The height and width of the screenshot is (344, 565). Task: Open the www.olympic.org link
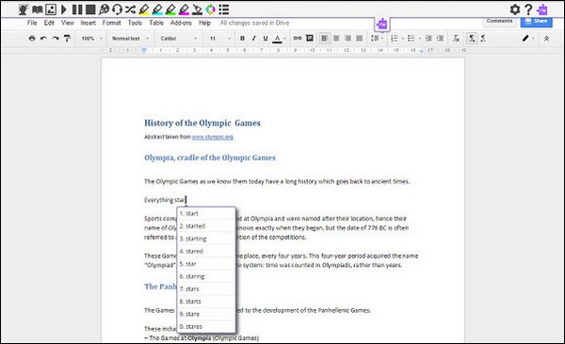[212, 137]
